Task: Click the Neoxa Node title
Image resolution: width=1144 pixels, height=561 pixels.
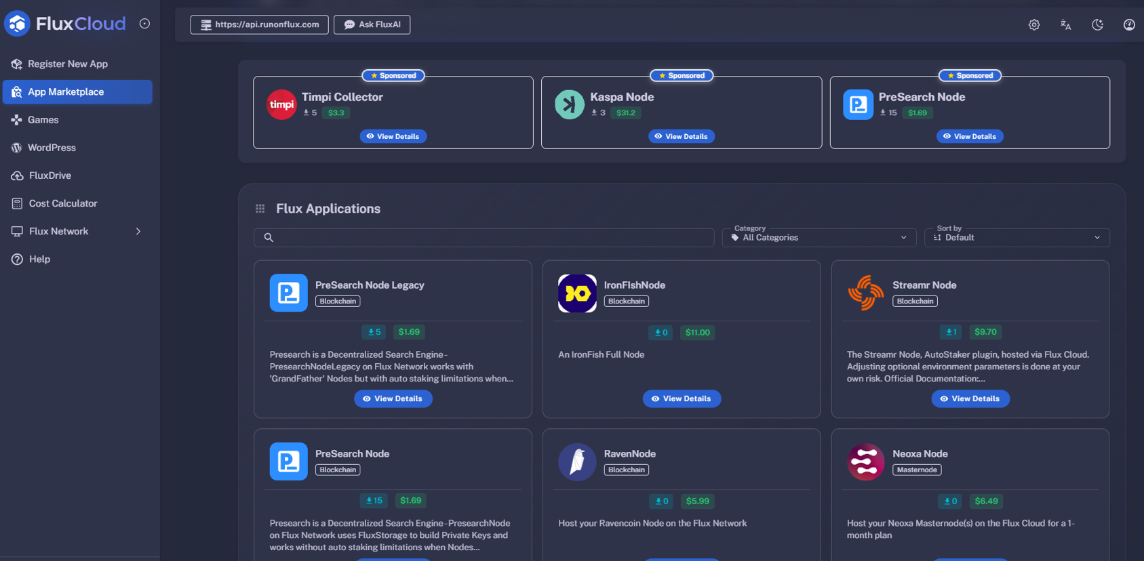Action: tap(920, 454)
